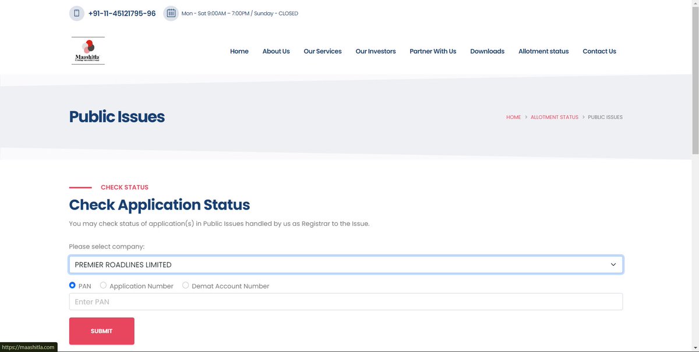Viewport: 699px width, 352px height.
Task: Select the Application Number radio button
Action: tap(104, 286)
